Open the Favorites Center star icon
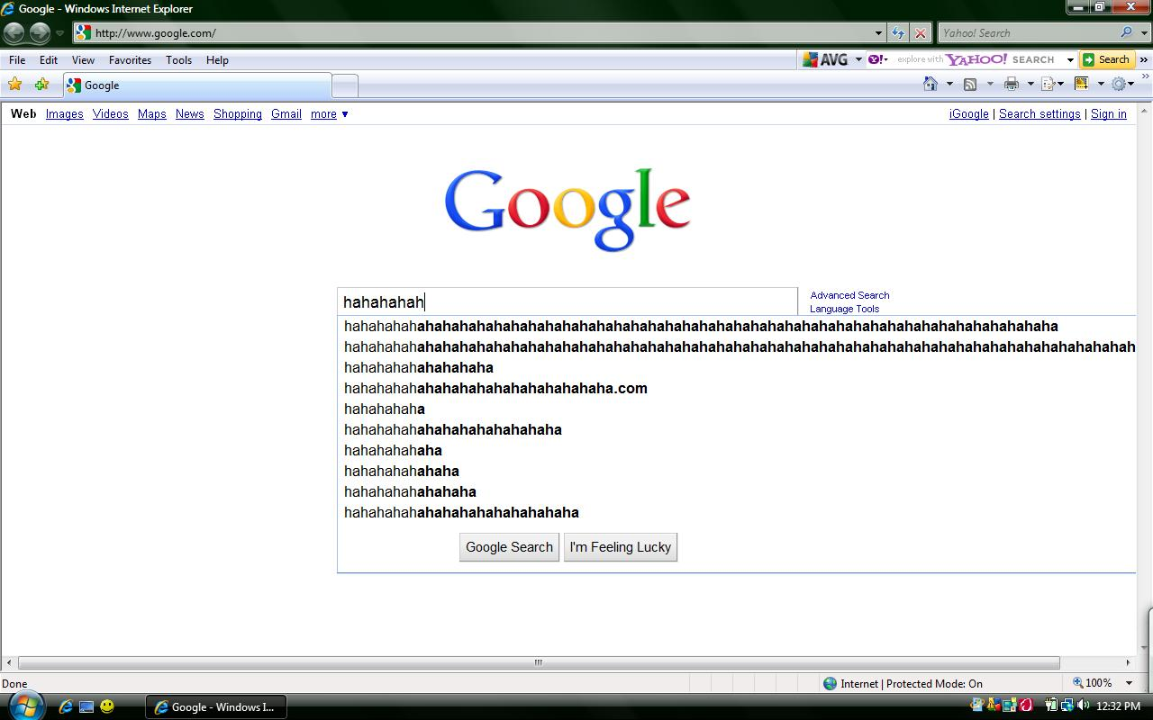The width and height of the screenshot is (1153, 720). tap(15, 85)
